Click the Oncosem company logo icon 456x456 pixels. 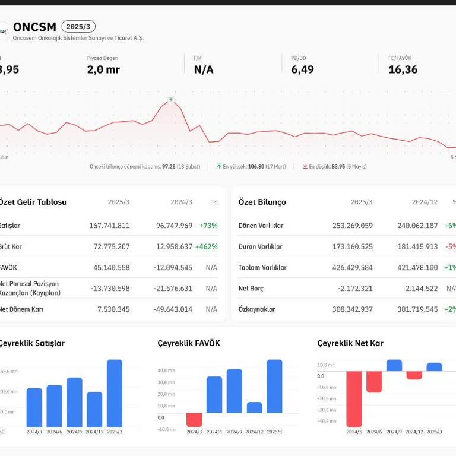click(x=4, y=30)
